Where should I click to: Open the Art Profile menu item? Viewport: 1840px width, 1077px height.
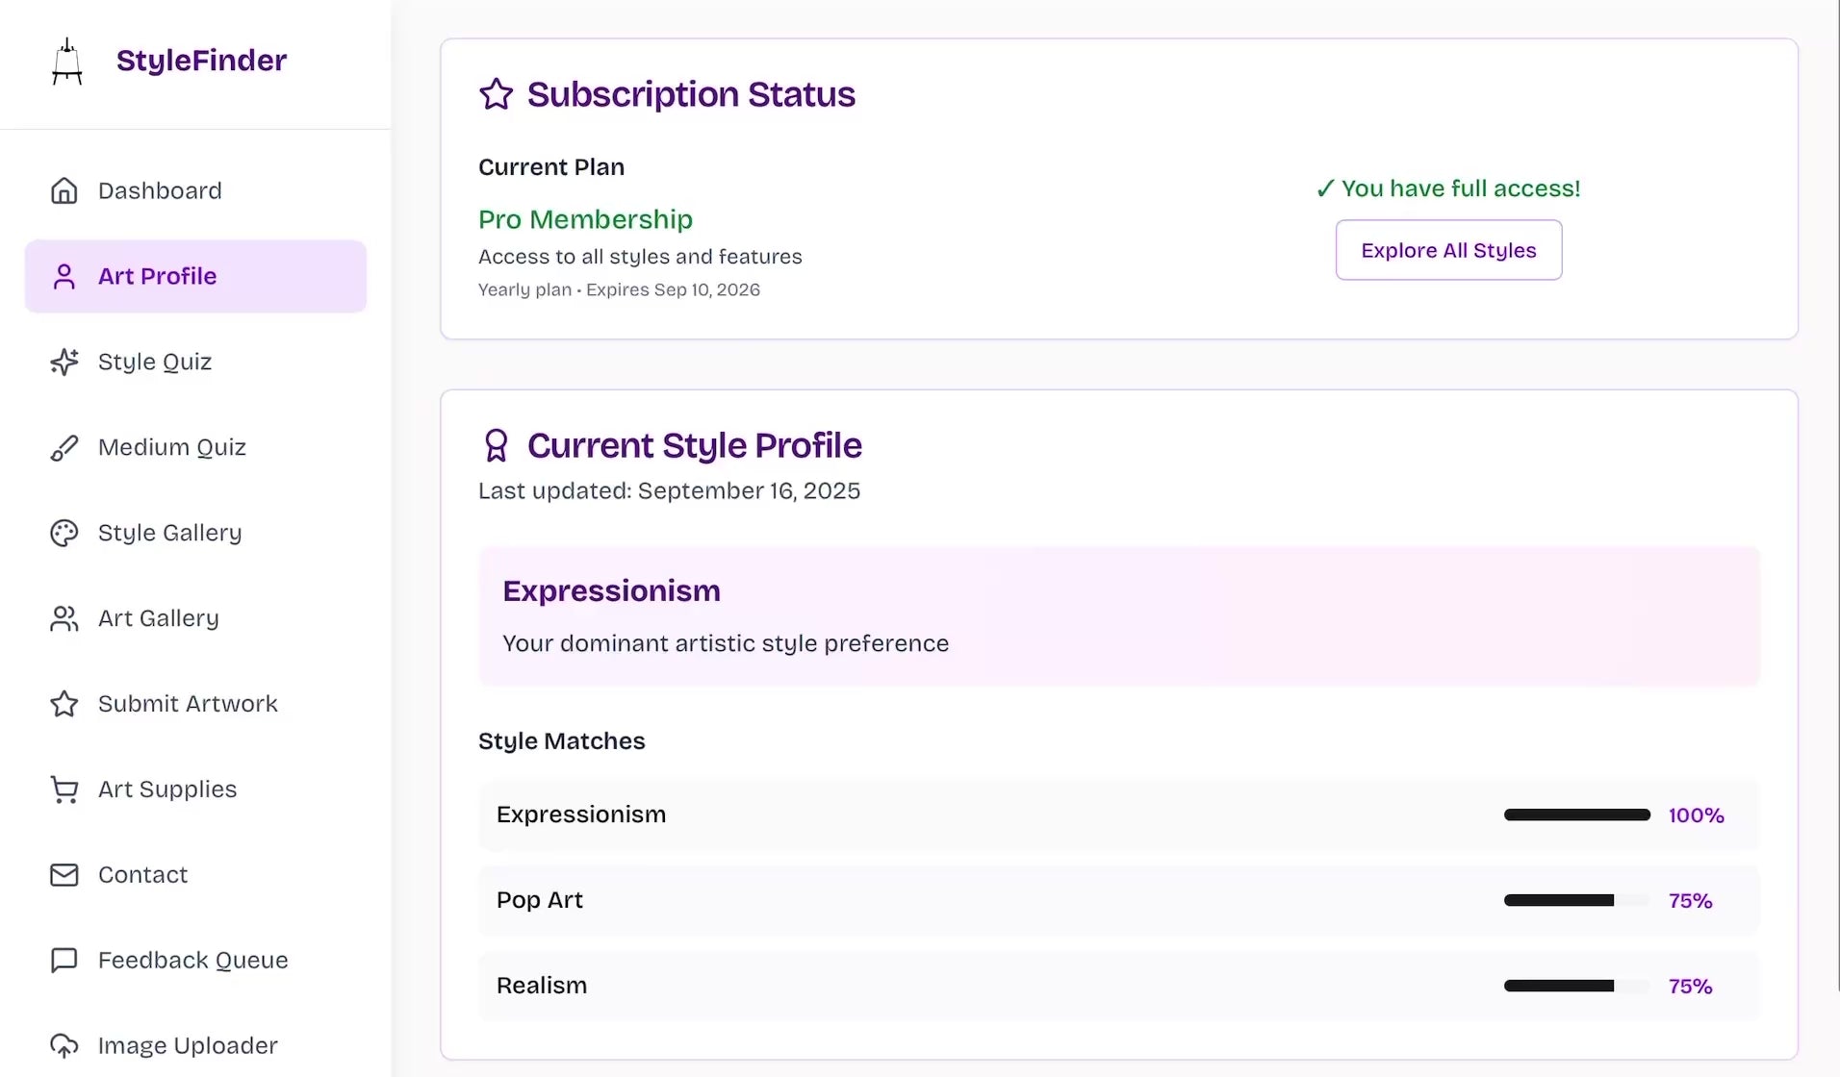pos(195,276)
